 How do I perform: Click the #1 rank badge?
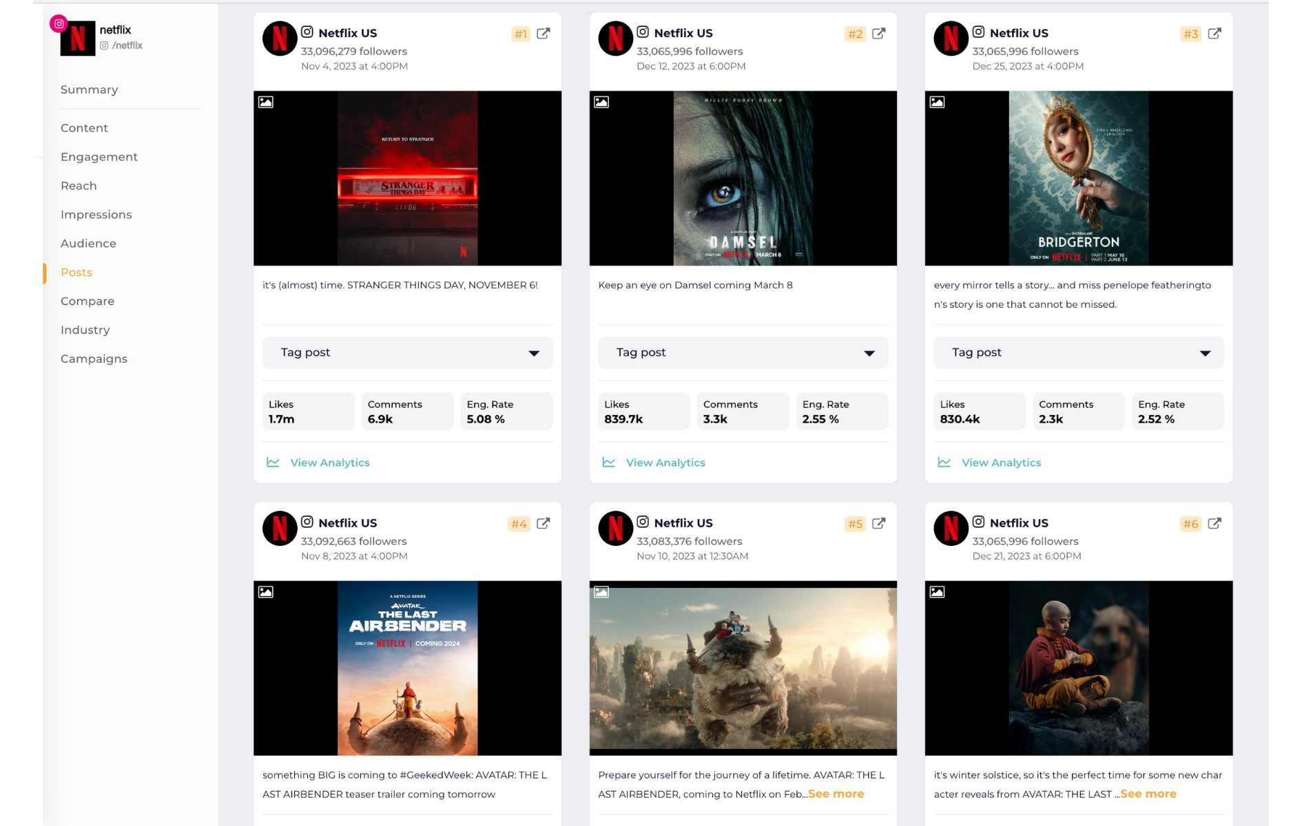pyautogui.click(x=521, y=34)
